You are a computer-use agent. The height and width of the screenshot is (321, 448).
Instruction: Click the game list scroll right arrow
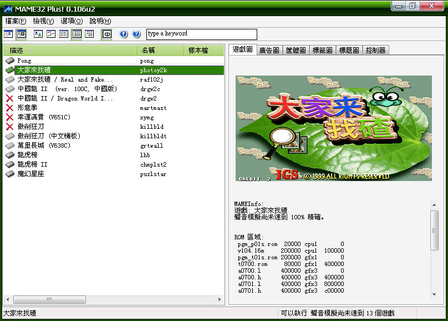tap(220, 299)
